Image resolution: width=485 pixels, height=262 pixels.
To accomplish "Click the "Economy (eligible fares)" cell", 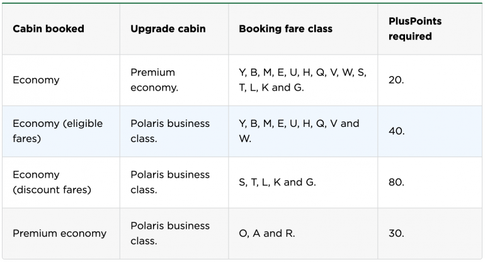I will point(57,131).
